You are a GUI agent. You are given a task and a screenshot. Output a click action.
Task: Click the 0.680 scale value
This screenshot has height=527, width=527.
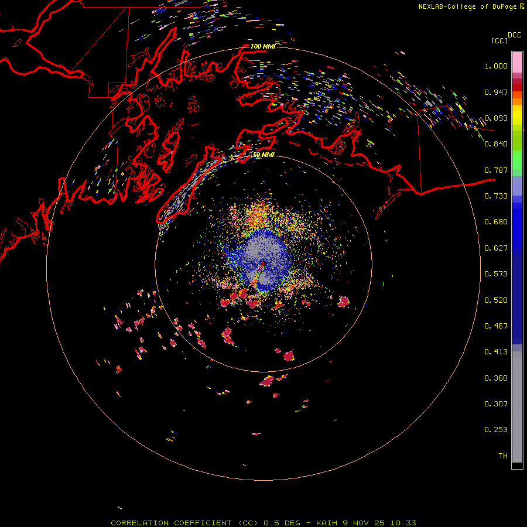pos(496,222)
